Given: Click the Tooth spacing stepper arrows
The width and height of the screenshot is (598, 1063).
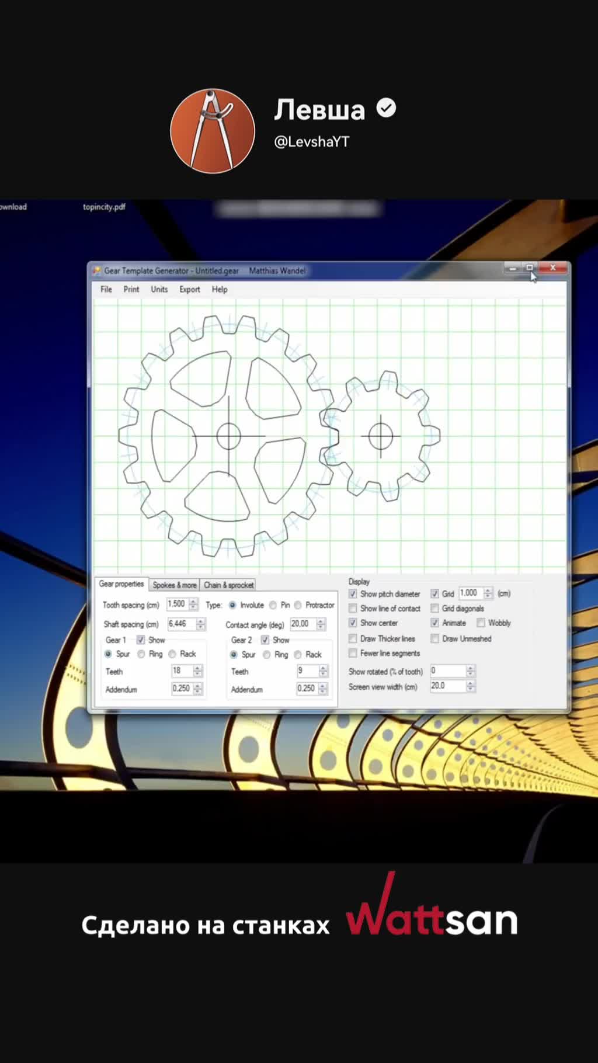Looking at the screenshot, I should pyautogui.click(x=194, y=605).
